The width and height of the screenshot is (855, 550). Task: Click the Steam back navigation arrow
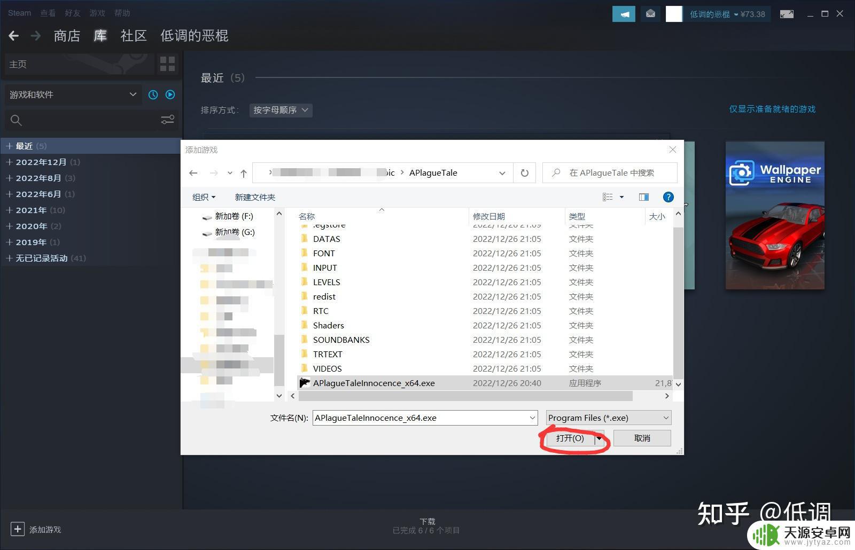14,36
